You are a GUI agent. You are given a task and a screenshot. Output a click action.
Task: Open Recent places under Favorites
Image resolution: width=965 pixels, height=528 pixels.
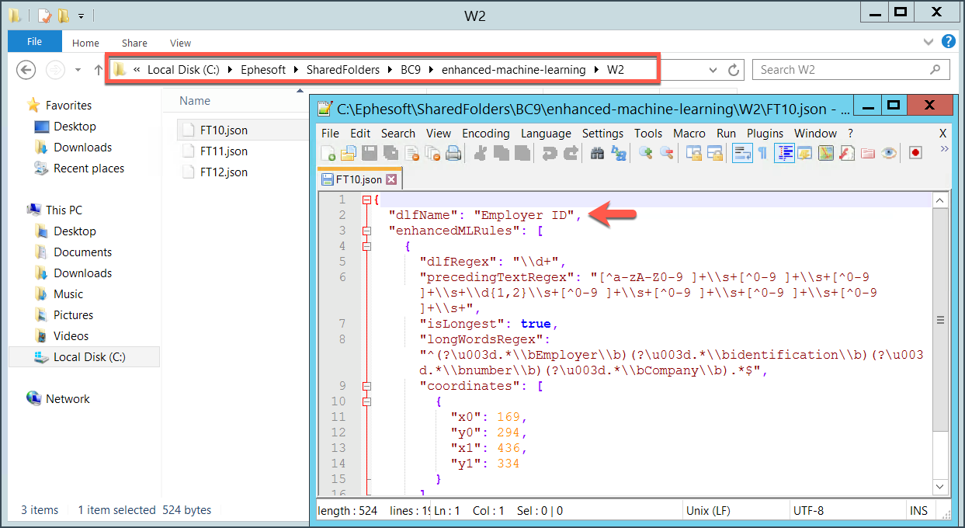(x=89, y=168)
